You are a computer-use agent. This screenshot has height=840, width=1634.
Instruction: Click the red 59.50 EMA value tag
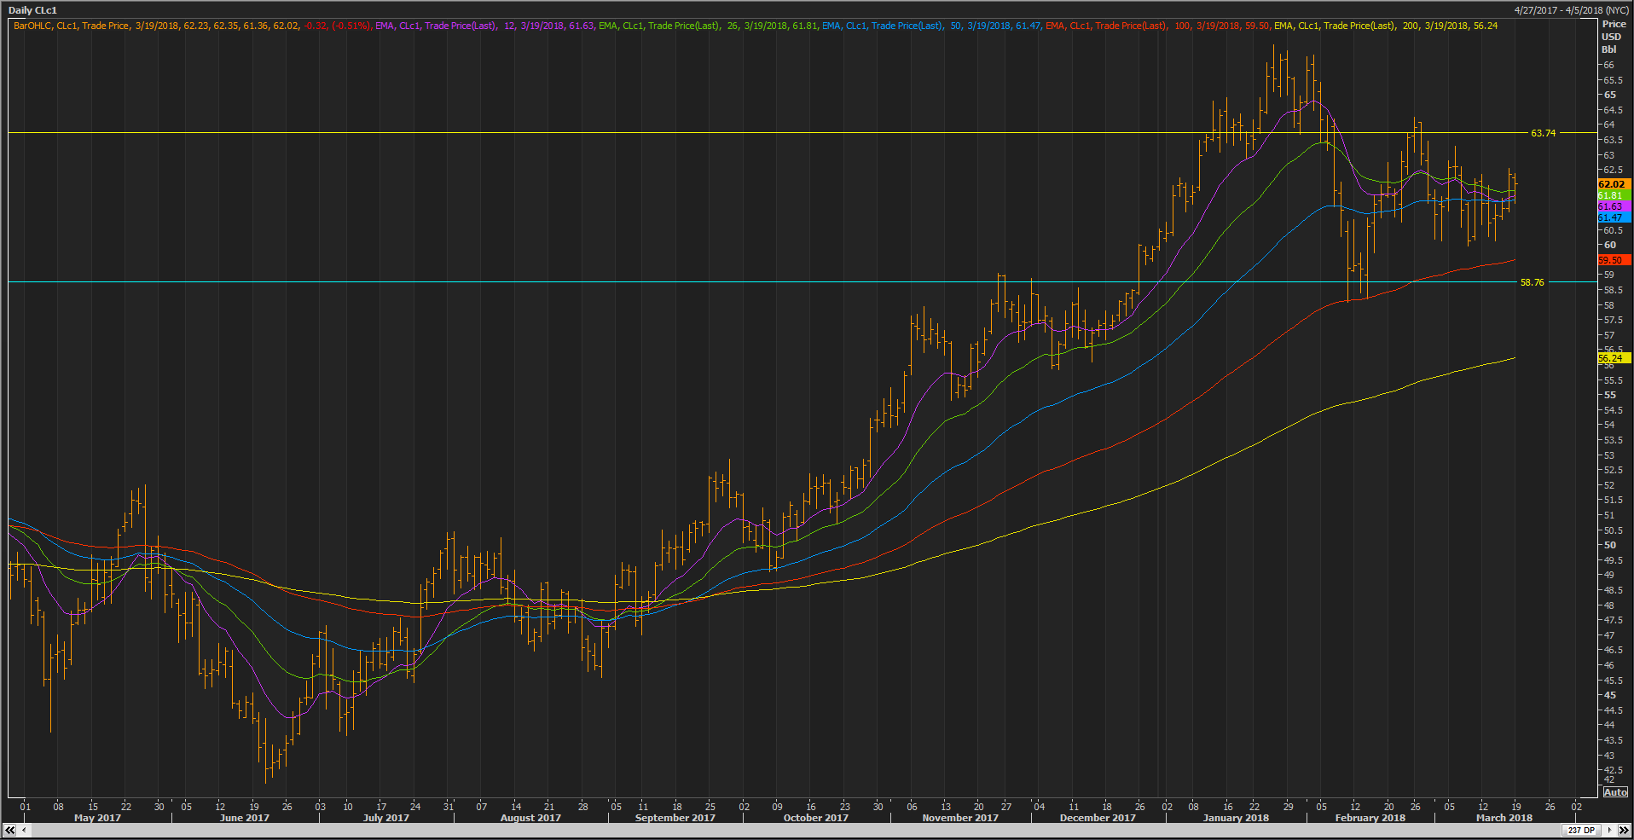tap(1614, 260)
